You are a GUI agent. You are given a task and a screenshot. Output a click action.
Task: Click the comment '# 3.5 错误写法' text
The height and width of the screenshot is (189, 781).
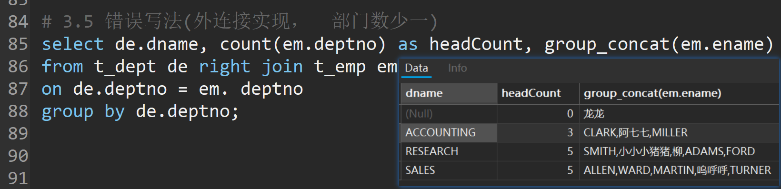pos(112,21)
